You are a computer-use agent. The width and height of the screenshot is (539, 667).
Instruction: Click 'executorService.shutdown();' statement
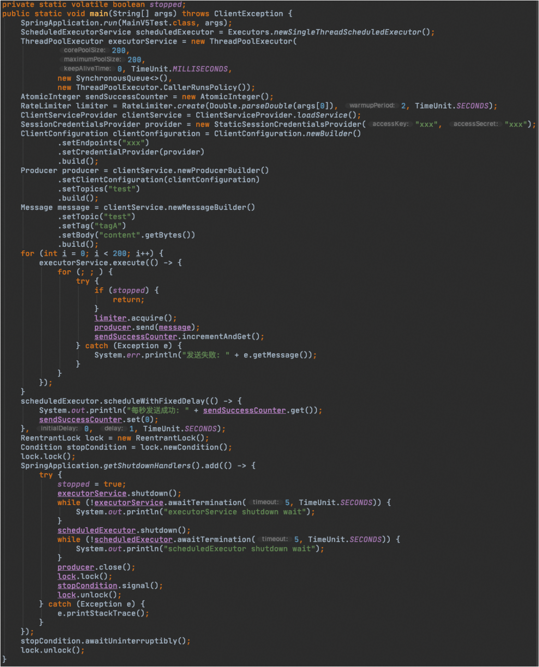point(119,494)
